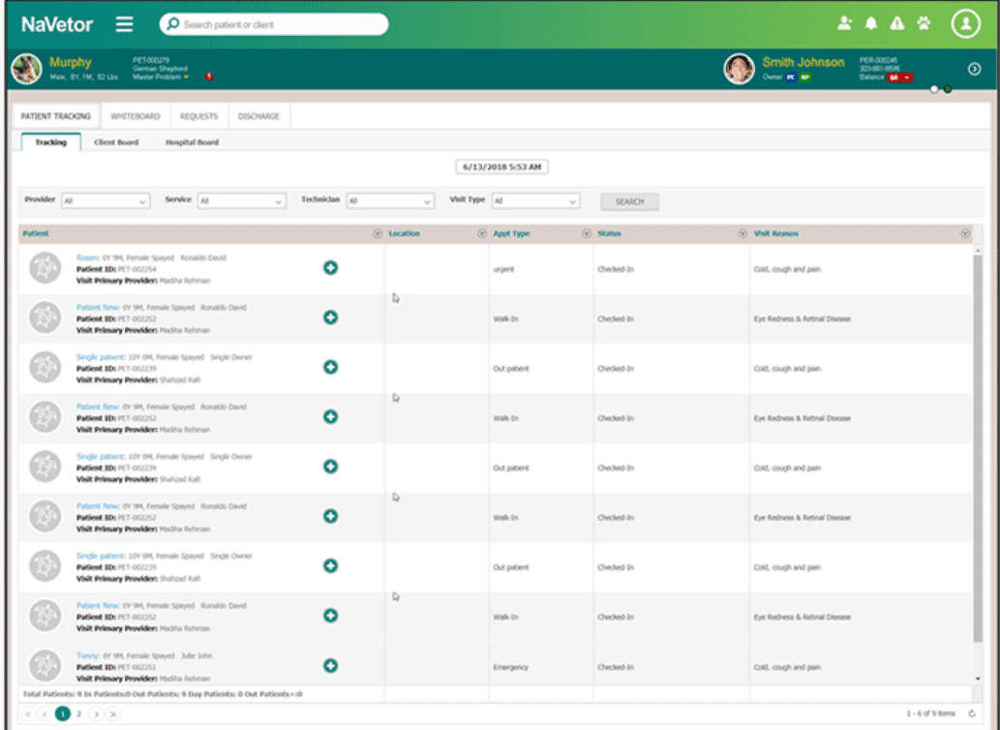This screenshot has height=730, width=1000.
Task: Click the arrow icon right of Smith Johnson
Action: pos(974,69)
